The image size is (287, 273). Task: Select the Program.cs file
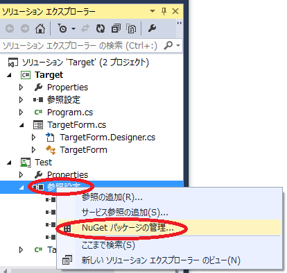point(70,113)
